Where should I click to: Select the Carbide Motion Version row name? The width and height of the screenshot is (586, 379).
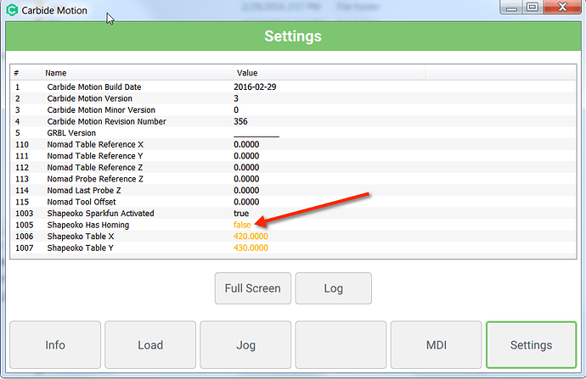(x=90, y=98)
